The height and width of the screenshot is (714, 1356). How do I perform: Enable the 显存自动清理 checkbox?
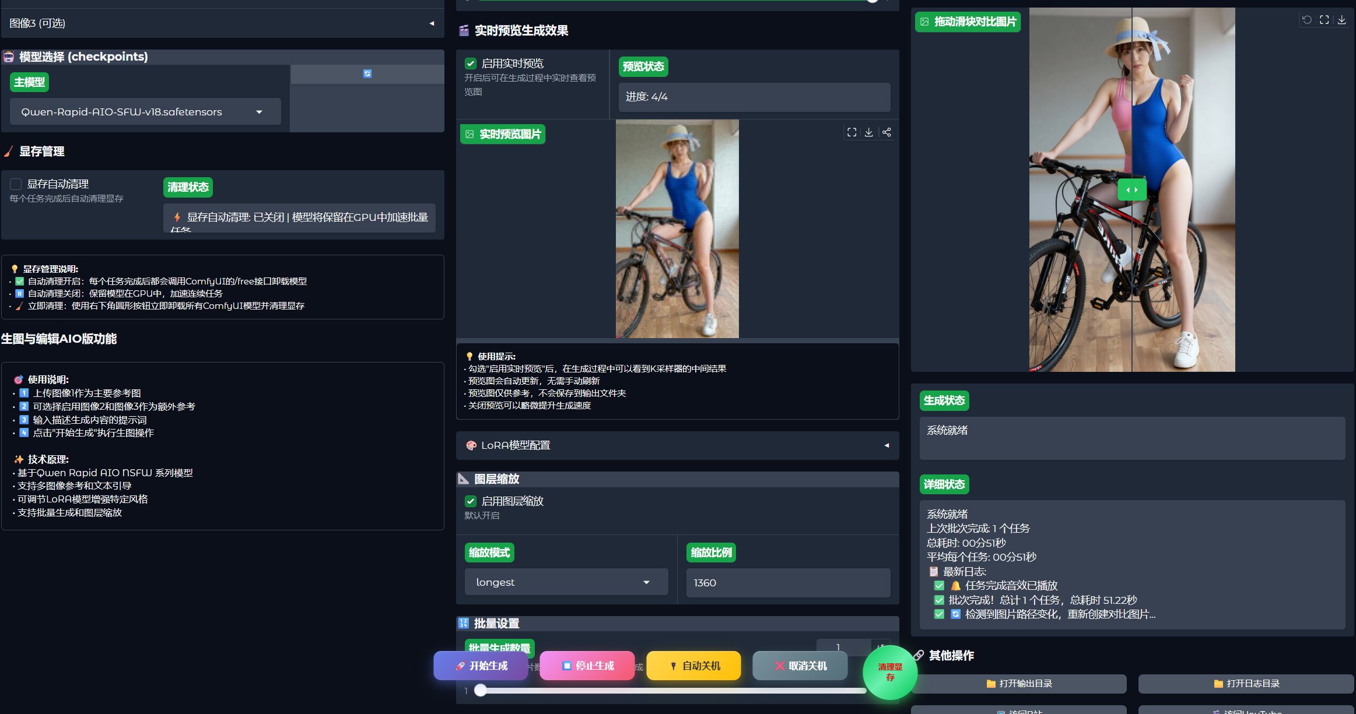(x=16, y=184)
